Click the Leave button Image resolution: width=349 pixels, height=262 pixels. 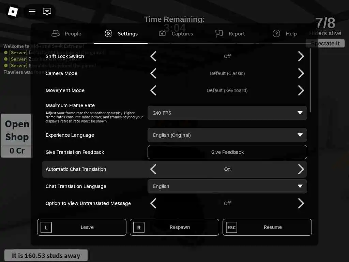coord(82,227)
